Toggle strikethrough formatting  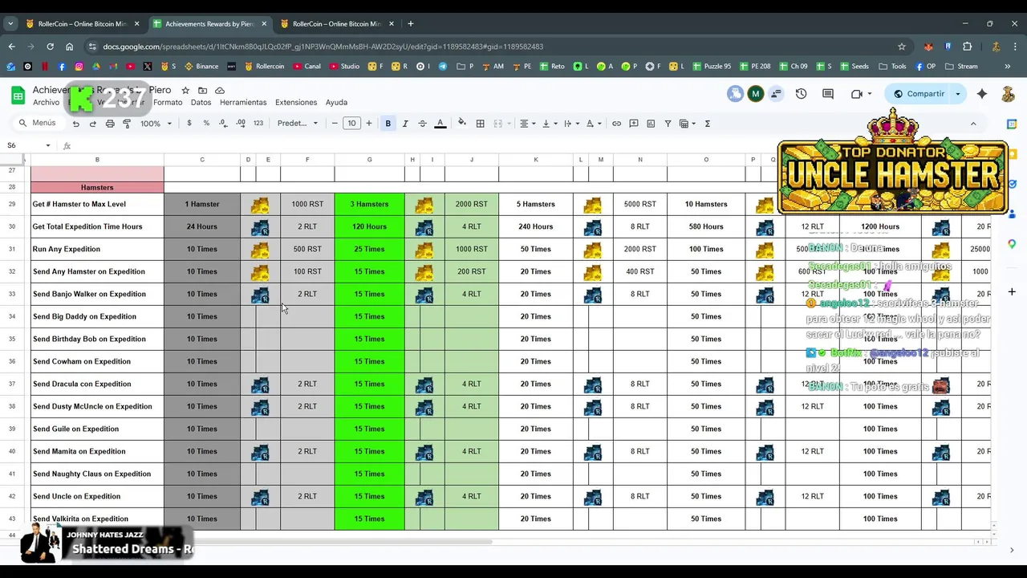422,124
